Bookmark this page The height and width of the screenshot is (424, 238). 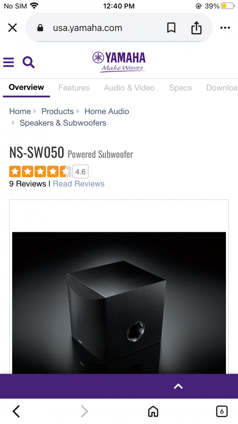pyautogui.click(x=171, y=28)
